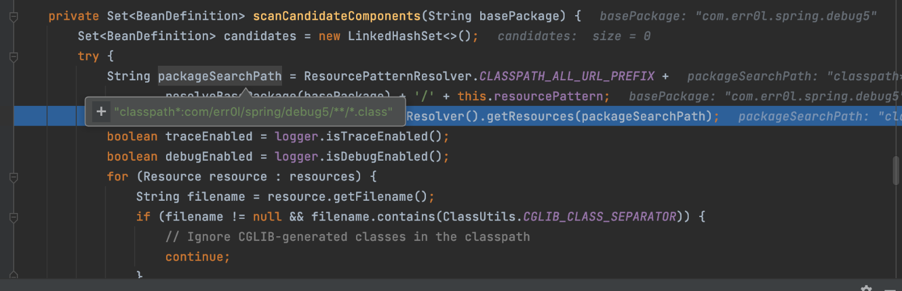Click the inline candidates size = 0 hint
This screenshot has height=291, width=902.
click(573, 37)
